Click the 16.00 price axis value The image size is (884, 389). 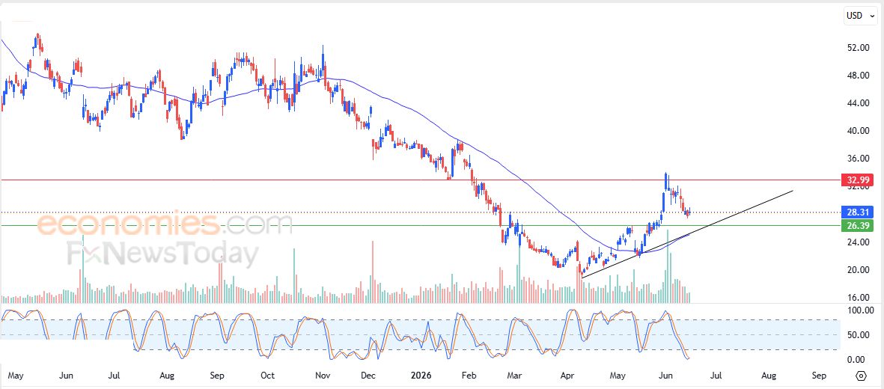coord(858,298)
